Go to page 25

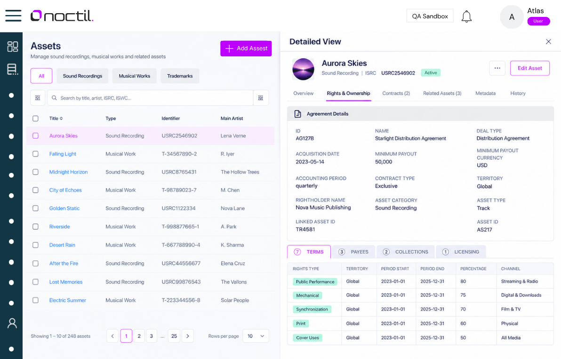174,336
